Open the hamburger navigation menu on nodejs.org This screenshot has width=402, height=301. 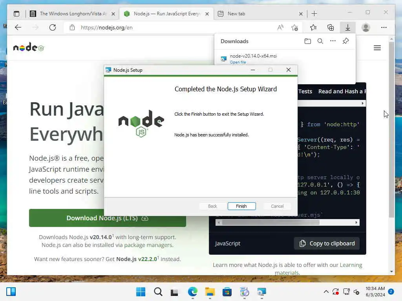click(377, 47)
